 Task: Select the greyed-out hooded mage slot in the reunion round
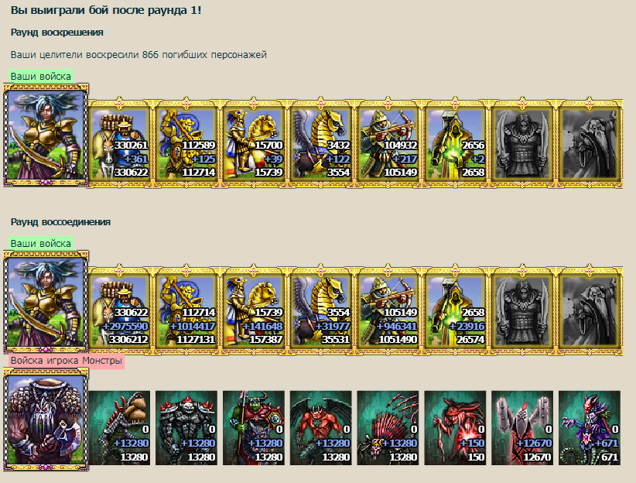tap(590, 310)
